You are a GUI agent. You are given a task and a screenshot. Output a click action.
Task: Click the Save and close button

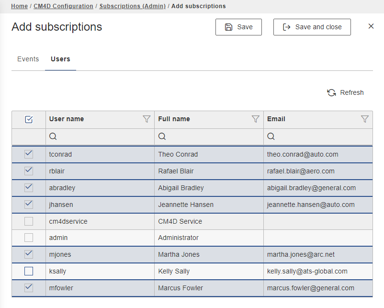312,27
